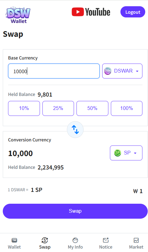Image resolution: width=148 pixels, height=252 pixels.
Task: Open the Notice envelope icon
Action: [x=106, y=240]
